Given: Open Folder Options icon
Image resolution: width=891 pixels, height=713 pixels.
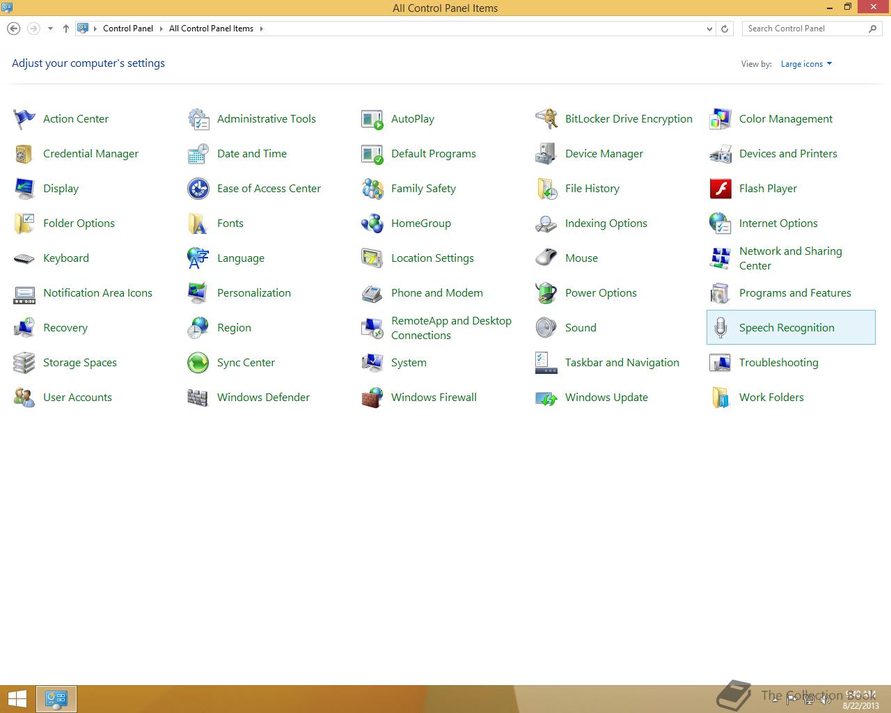Looking at the screenshot, I should (x=24, y=224).
